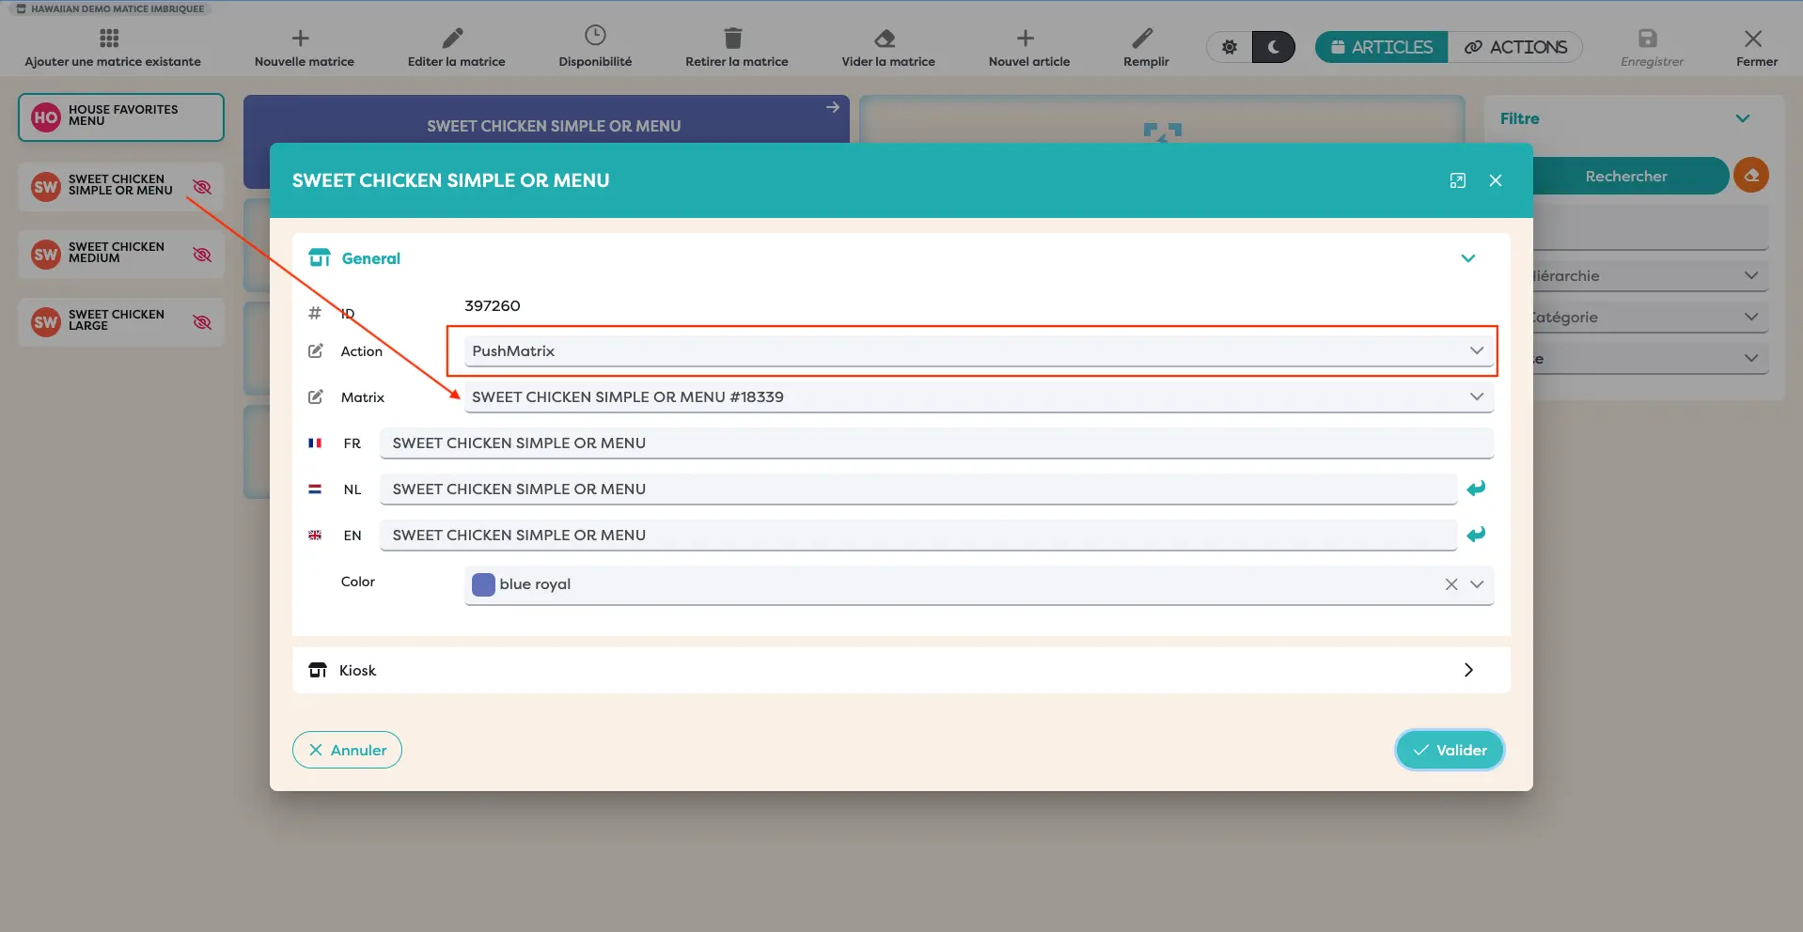Create a new matrix with Nouvelle matrice
Screen dimensions: 1803x932
pos(304,48)
